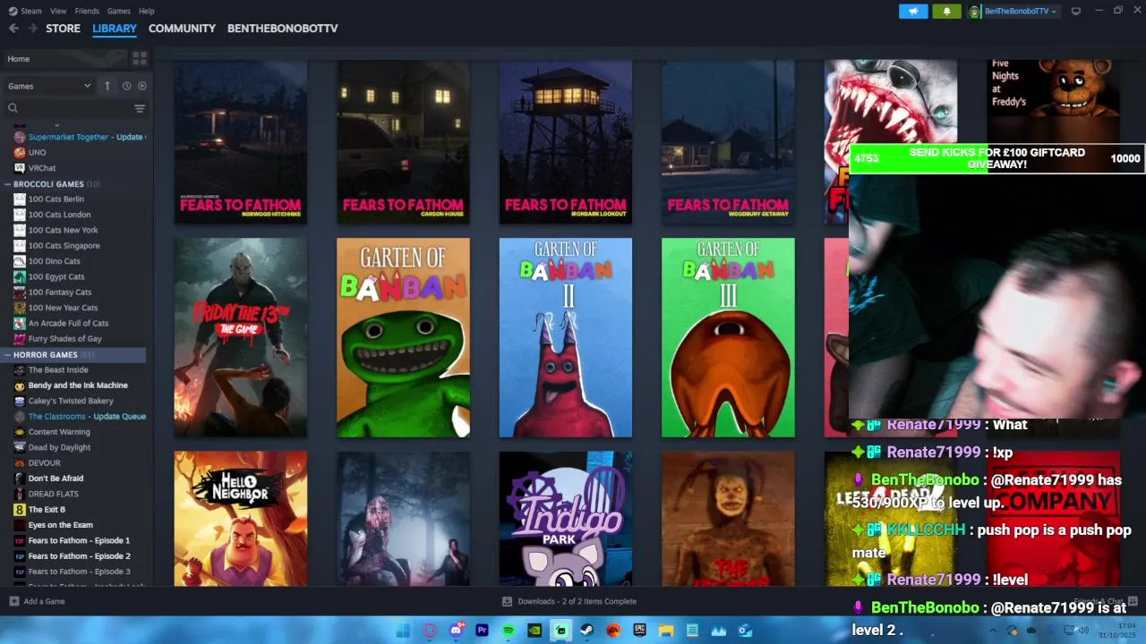Click the Home button in sidebar
This screenshot has width=1146, height=644.
[64, 58]
